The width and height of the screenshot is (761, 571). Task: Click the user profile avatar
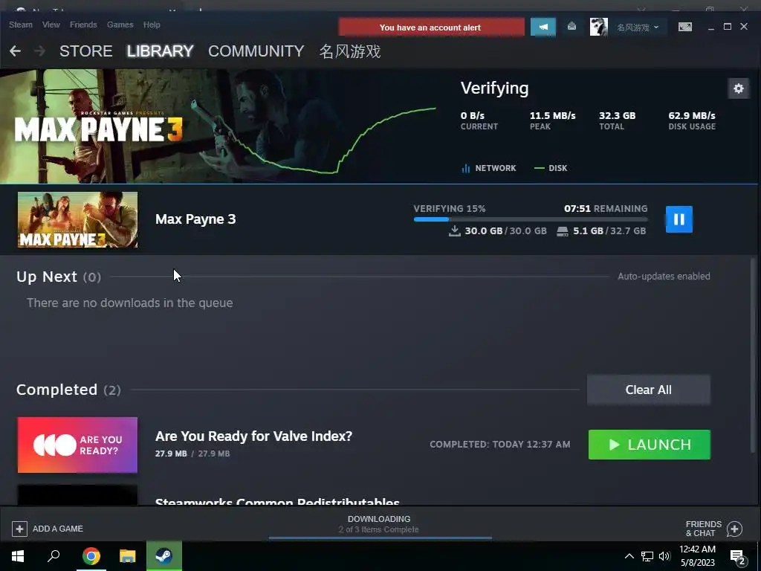pyautogui.click(x=598, y=28)
